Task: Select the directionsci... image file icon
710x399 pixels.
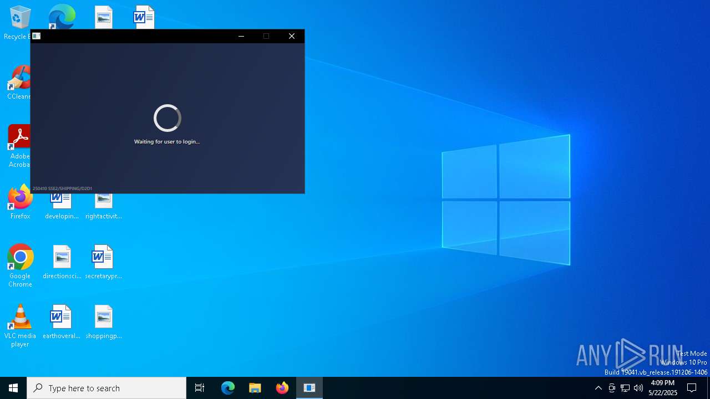Action: [62, 263]
